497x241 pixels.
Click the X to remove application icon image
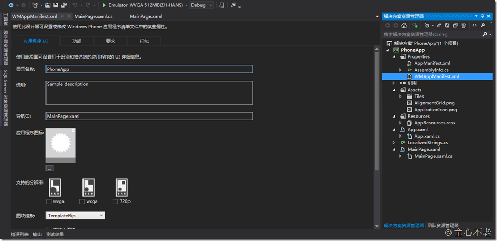73,131
